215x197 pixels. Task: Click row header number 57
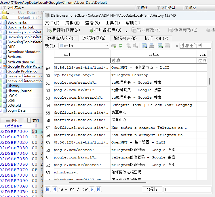[48, 128]
